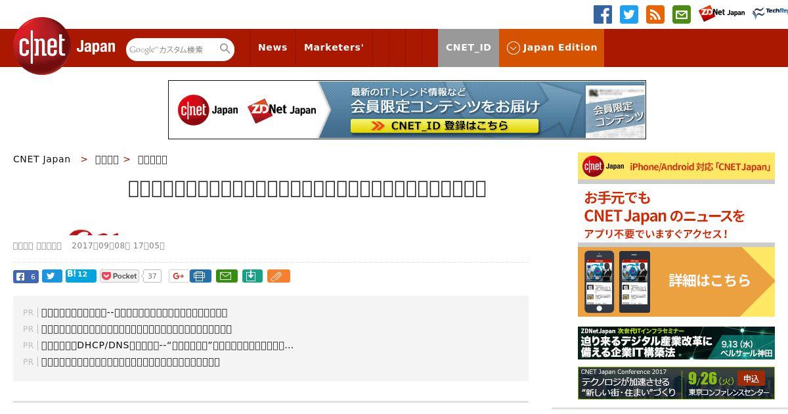Image resolution: width=788 pixels, height=414 pixels.
Task: Open the first PR link in list
Action: (x=134, y=313)
